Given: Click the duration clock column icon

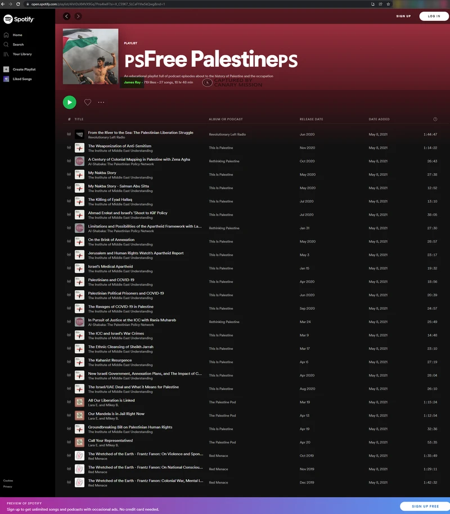Looking at the screenshot, I should pos(435,119).
